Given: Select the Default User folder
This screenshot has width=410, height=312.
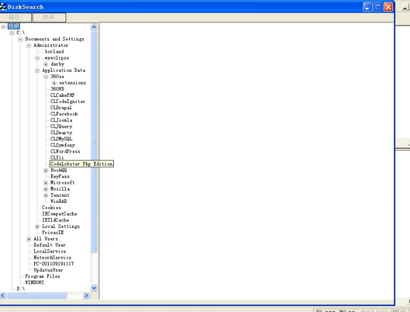Looking at the screenshot, I should [x=50, y=245].
